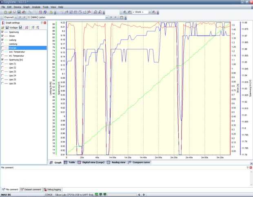Select the Lipo Z3 row
This screenshot has height=197, width=253.
coord(24,71)
